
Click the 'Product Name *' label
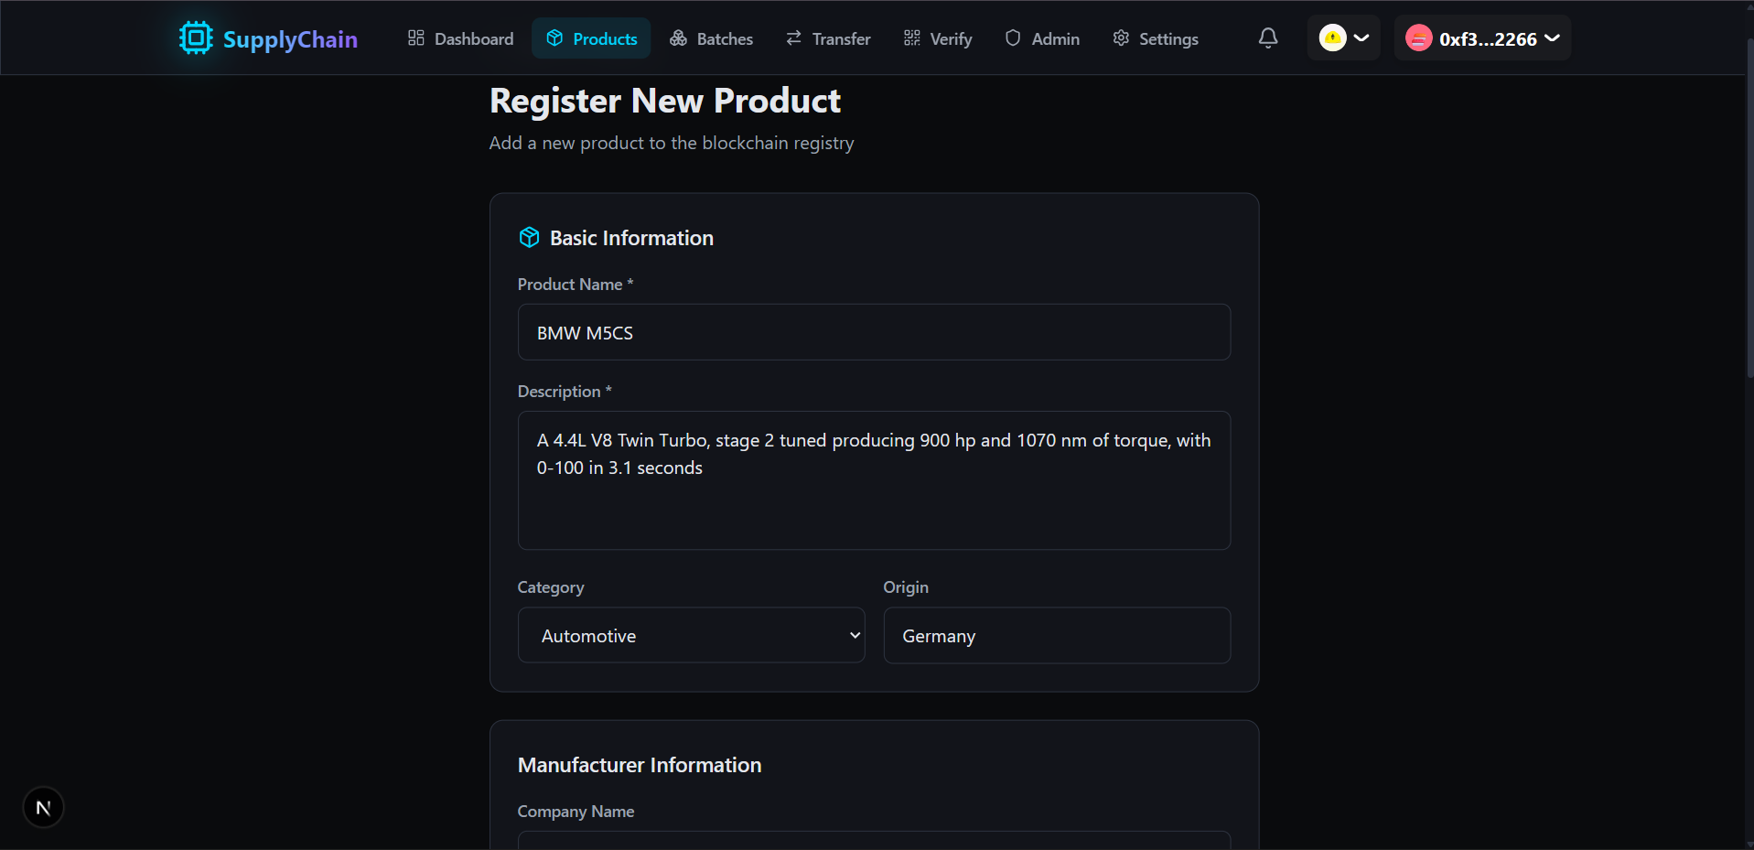576,285
